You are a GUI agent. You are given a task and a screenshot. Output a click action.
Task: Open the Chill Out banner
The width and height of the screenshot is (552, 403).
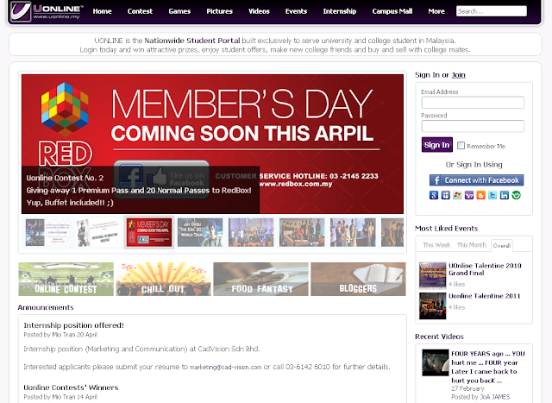[x=163, y=279]
